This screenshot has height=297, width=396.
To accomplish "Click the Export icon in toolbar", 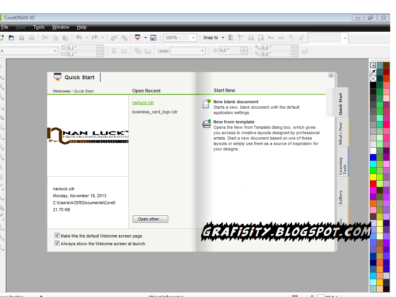I will click(124, 38).
